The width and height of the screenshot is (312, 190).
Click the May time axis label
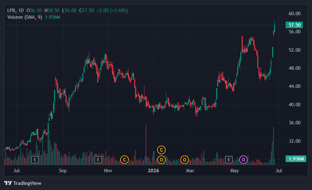234,171
